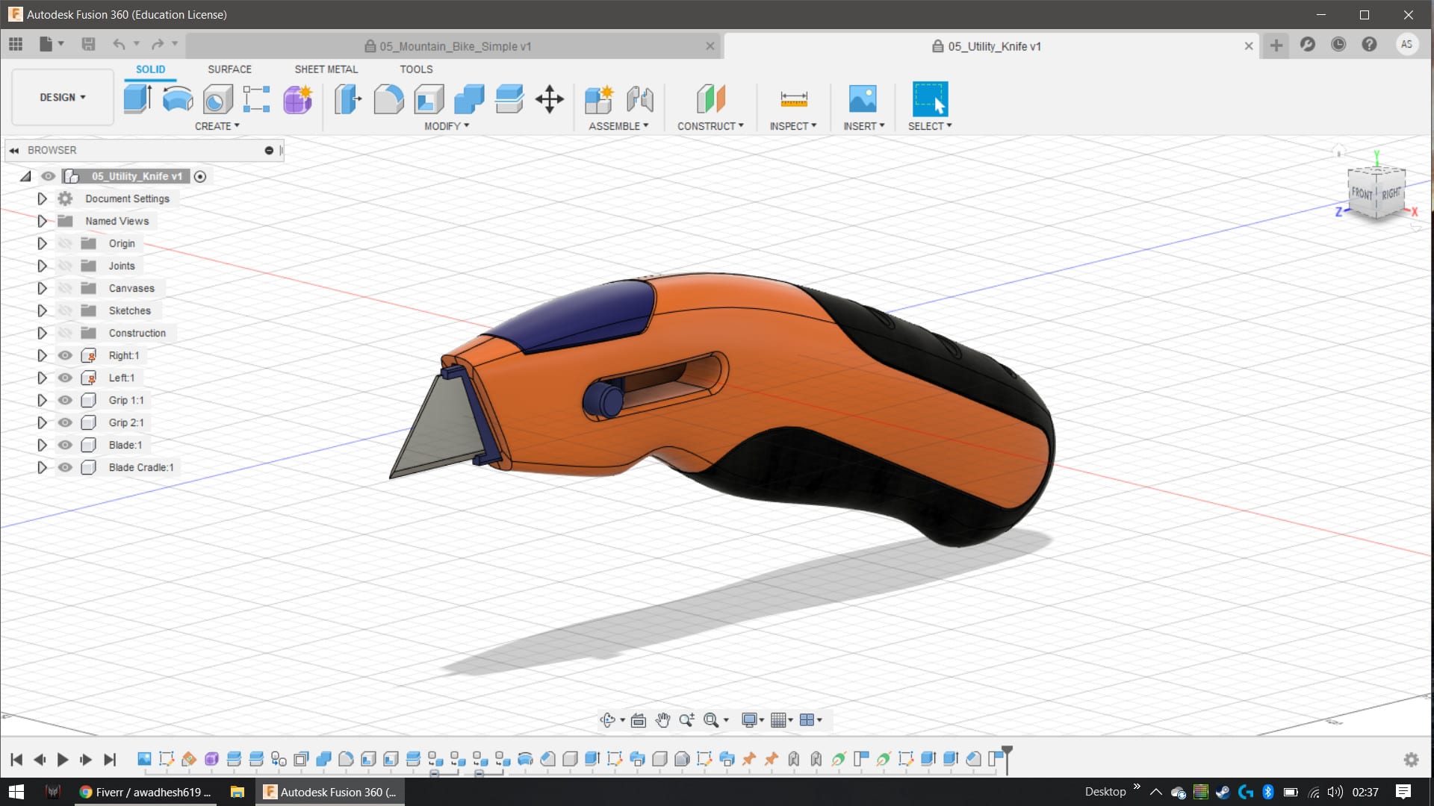Open the INSPECT menu
The width and height of the screenshot is (1434, 806).
(x=793, y=126)
